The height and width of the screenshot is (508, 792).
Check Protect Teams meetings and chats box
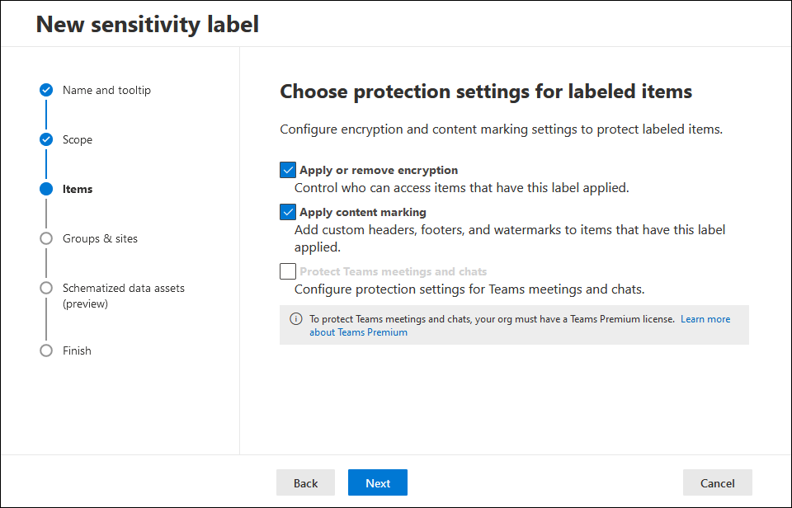[x=288, y=271]
